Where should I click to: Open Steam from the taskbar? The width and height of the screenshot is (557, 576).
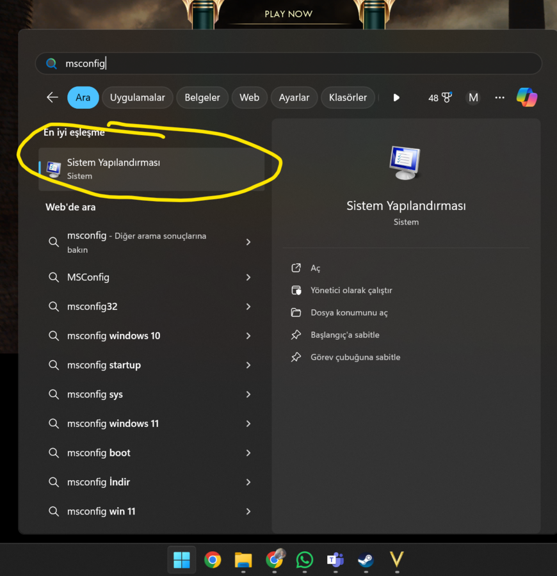coord(366,560)
